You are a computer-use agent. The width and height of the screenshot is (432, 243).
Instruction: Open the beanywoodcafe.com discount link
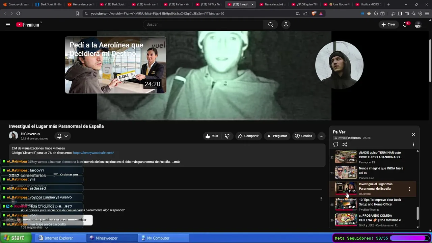tap(93, 153)
